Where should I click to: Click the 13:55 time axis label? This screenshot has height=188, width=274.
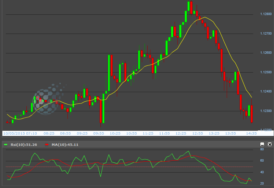[x=231, y=133]
